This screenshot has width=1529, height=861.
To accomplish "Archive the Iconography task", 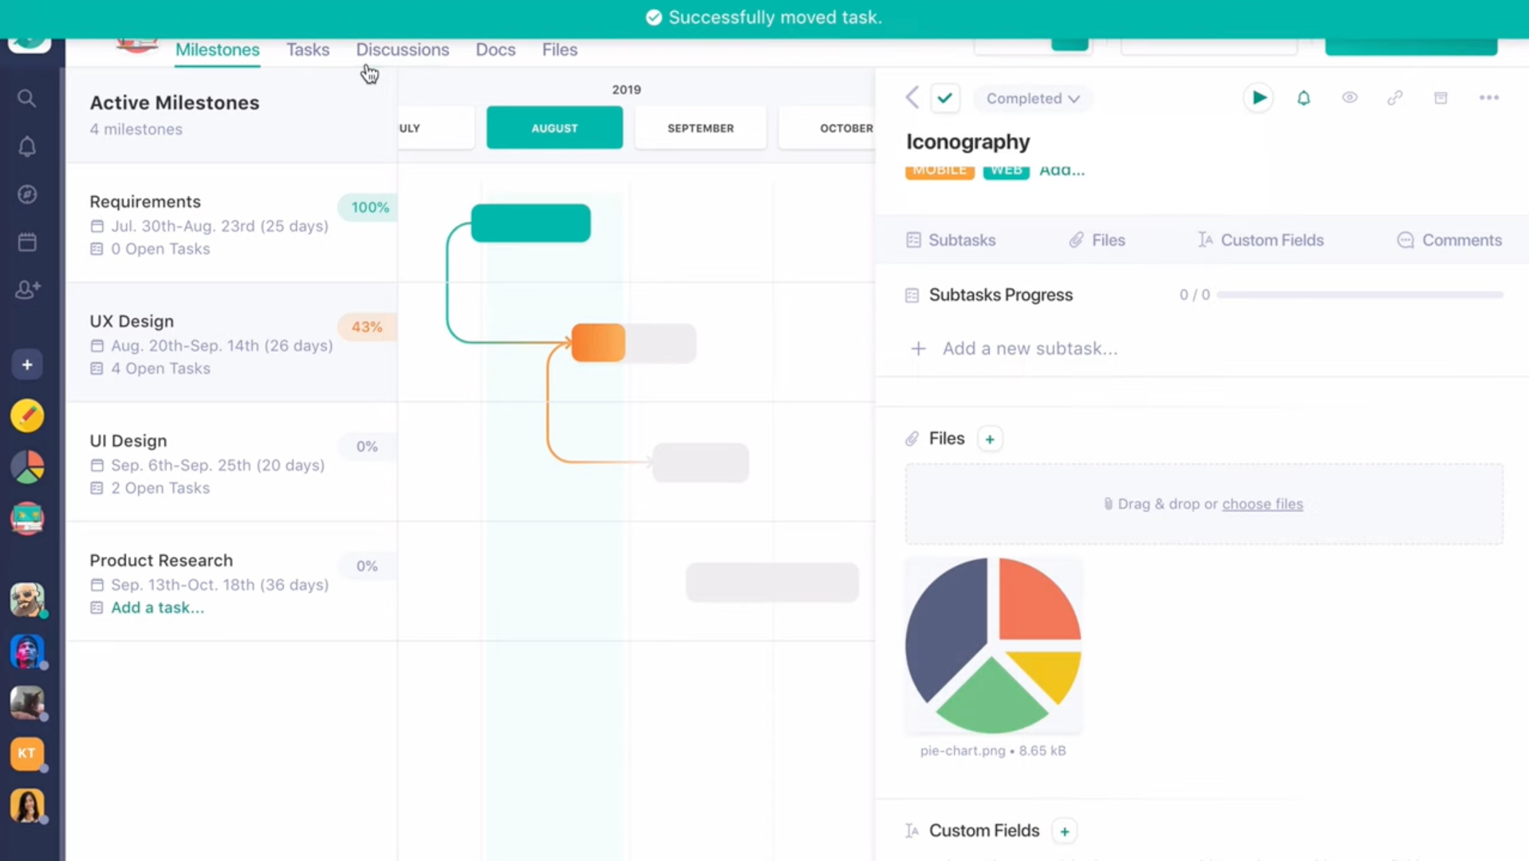I will click(1440, 98).
